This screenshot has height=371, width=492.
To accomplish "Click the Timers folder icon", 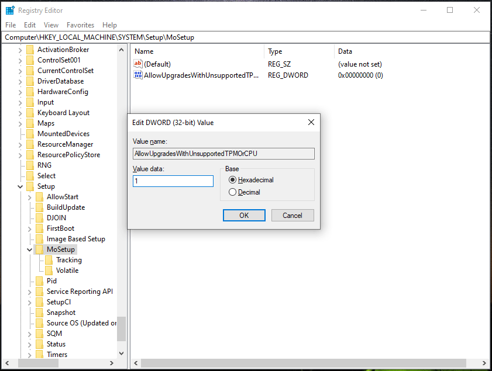I will [40, 355].
